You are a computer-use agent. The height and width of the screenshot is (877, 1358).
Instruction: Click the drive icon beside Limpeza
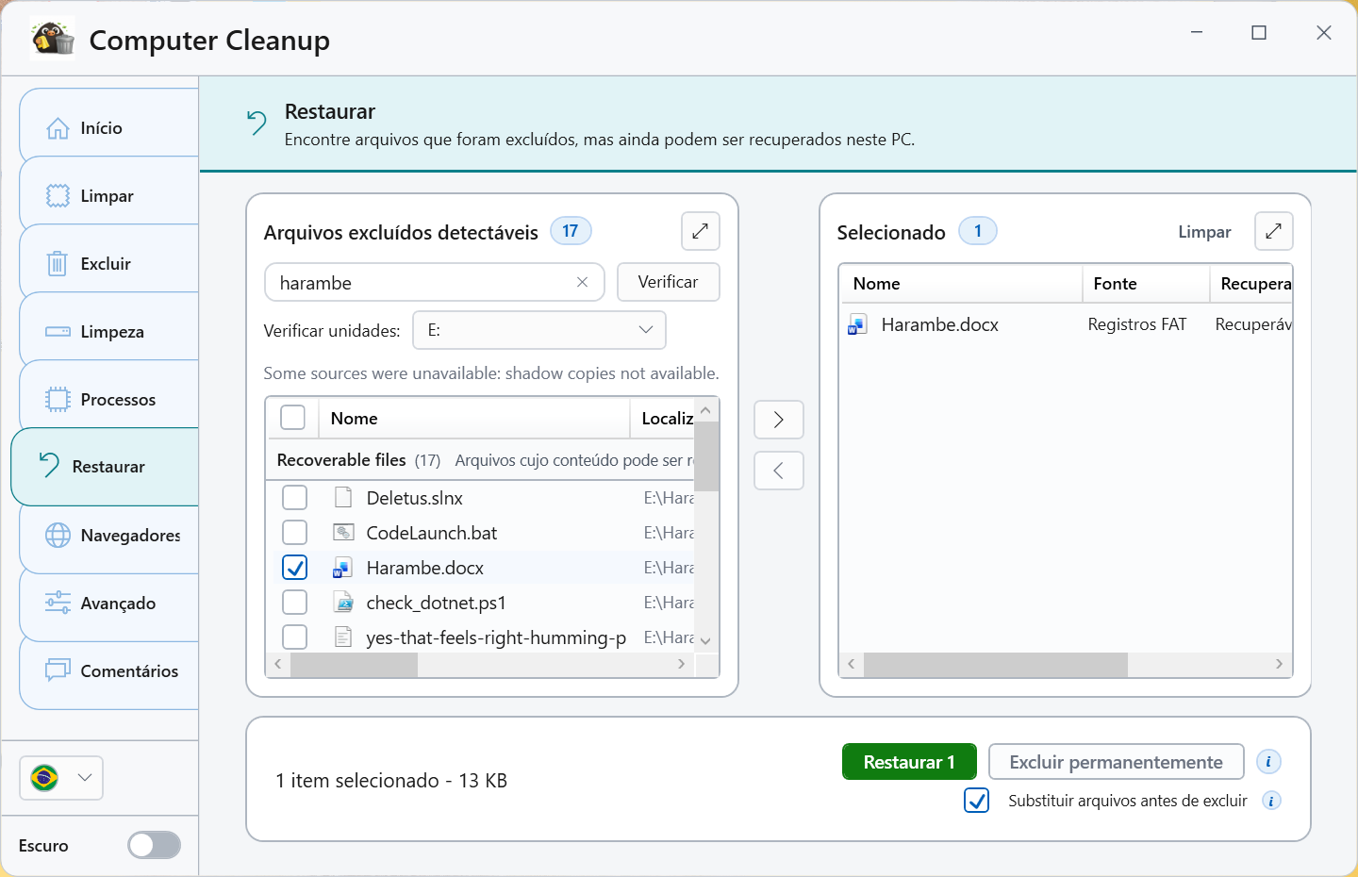tap(58, 331)
